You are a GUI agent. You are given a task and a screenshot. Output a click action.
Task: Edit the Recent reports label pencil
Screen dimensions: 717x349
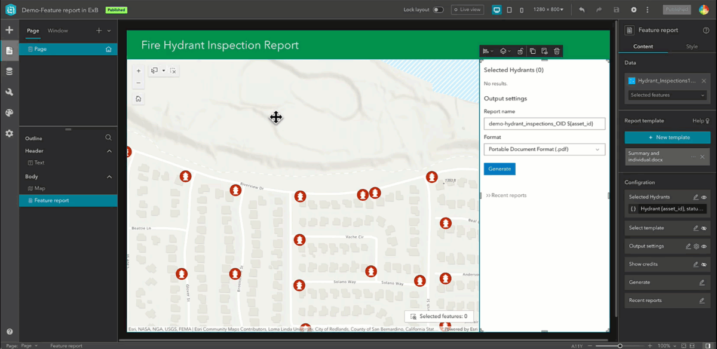702,301
